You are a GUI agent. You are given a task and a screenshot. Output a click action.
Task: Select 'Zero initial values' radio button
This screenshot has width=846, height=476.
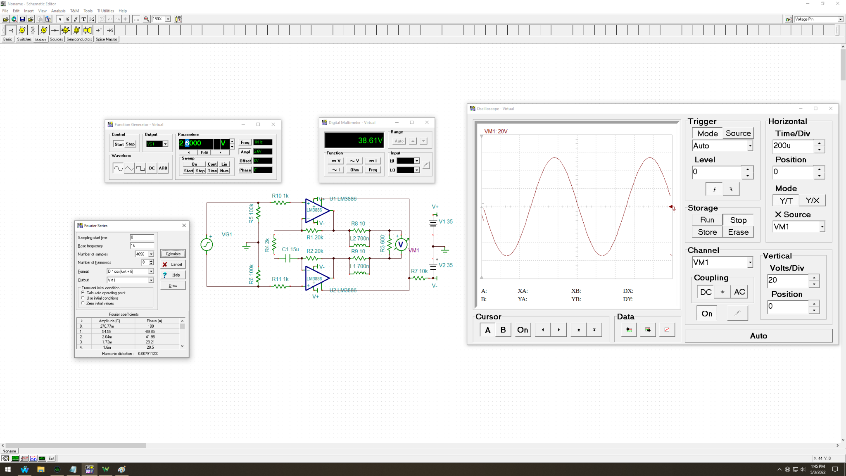coord(83,303)
